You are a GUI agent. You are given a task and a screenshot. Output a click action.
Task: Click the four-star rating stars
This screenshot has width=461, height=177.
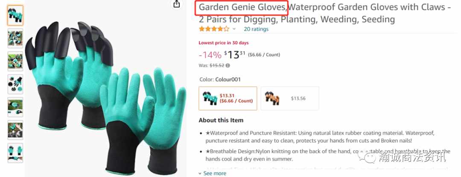[214, 29]
